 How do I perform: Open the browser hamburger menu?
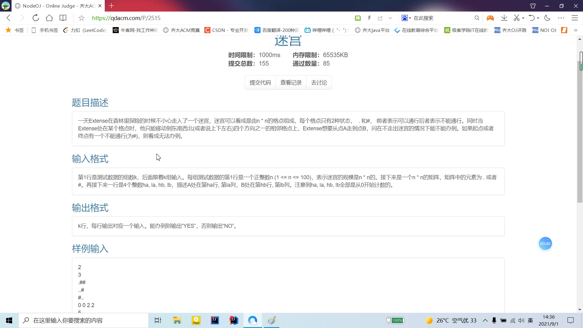[x=574, y=18]
